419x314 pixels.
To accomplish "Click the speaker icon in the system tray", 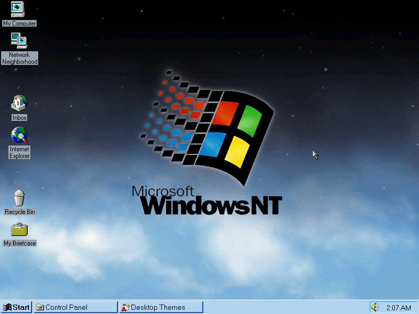I will (x=375, y=307).
